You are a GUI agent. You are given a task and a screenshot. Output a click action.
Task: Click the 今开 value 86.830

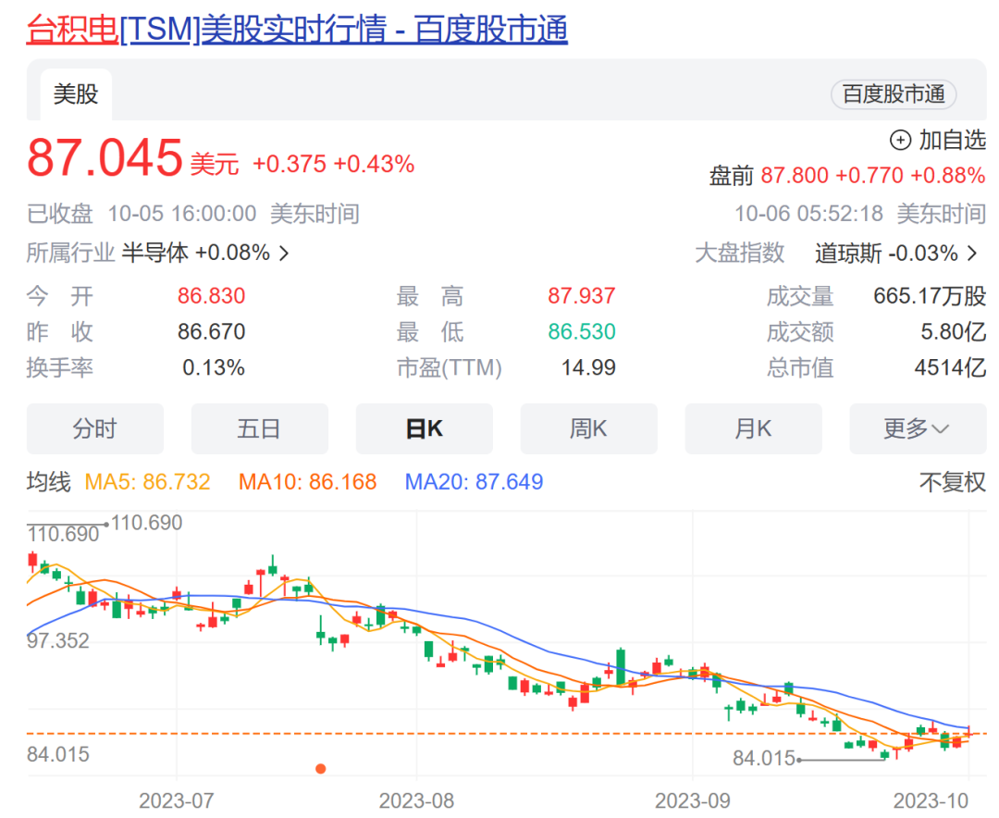tap(212, 296)
